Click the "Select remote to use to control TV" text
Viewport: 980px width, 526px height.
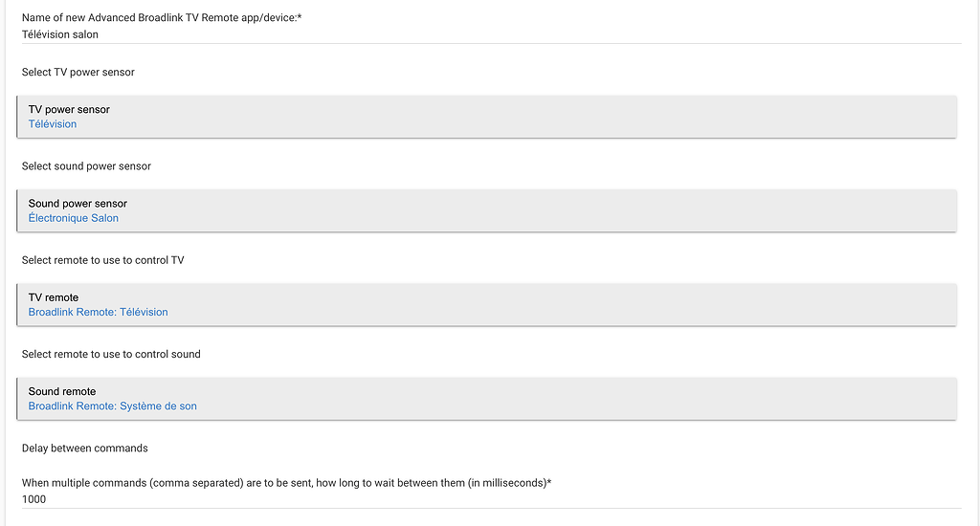point(102,260)
